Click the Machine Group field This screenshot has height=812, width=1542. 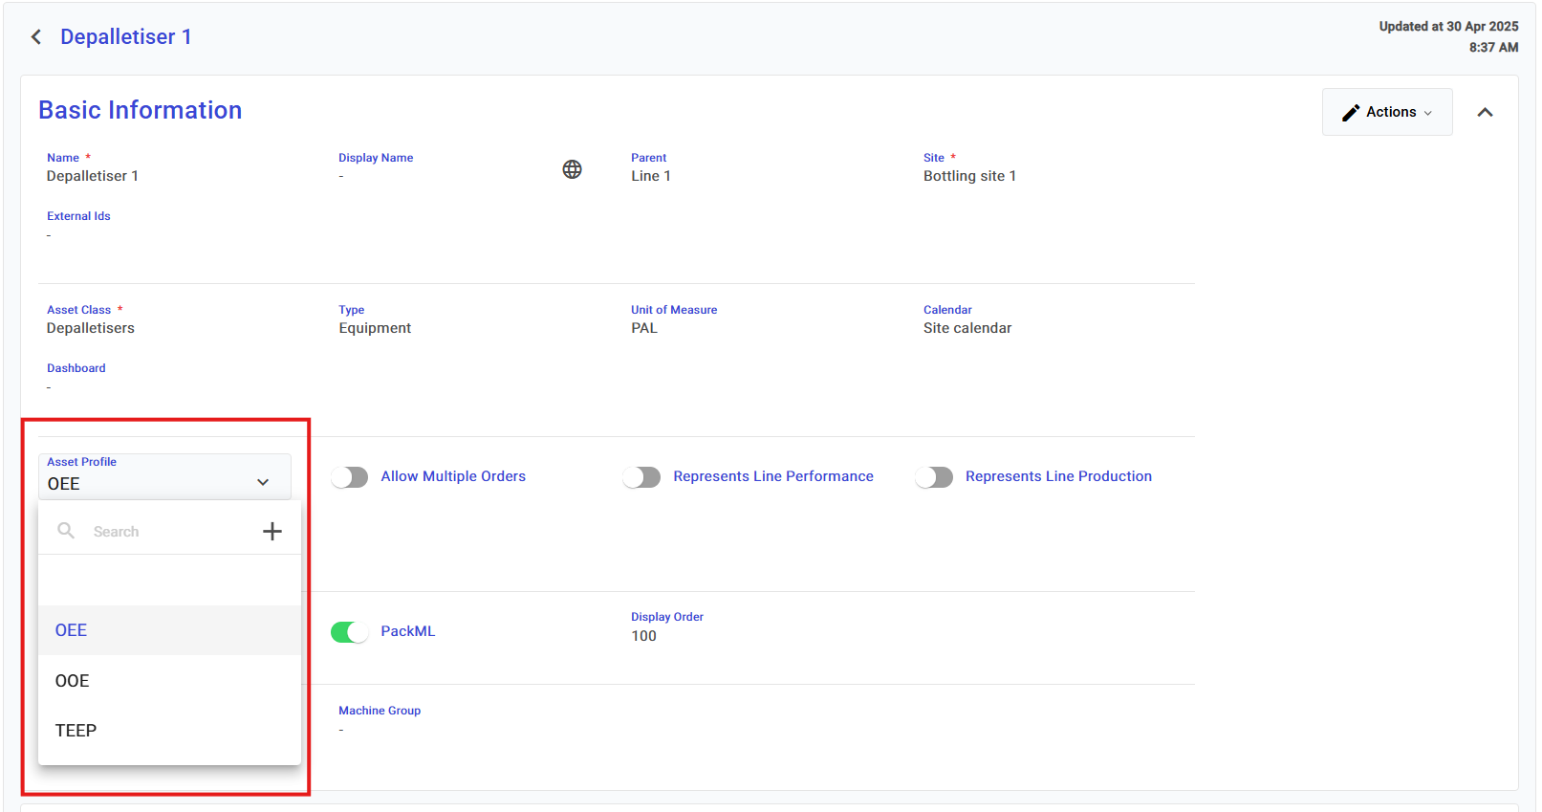point(380,721)
